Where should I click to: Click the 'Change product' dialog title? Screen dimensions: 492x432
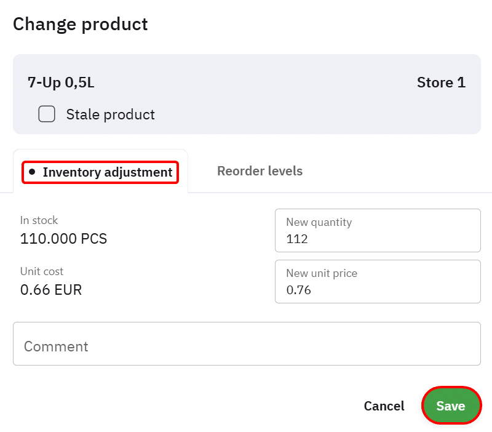tap(81, 24)
